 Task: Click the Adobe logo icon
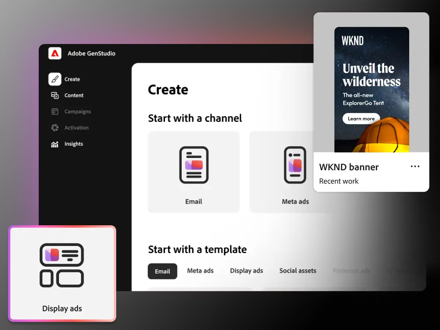pos(55,53)
